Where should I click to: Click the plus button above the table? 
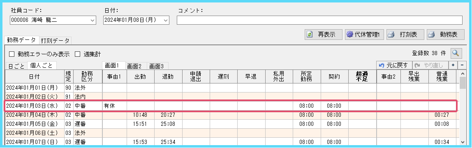453,65
